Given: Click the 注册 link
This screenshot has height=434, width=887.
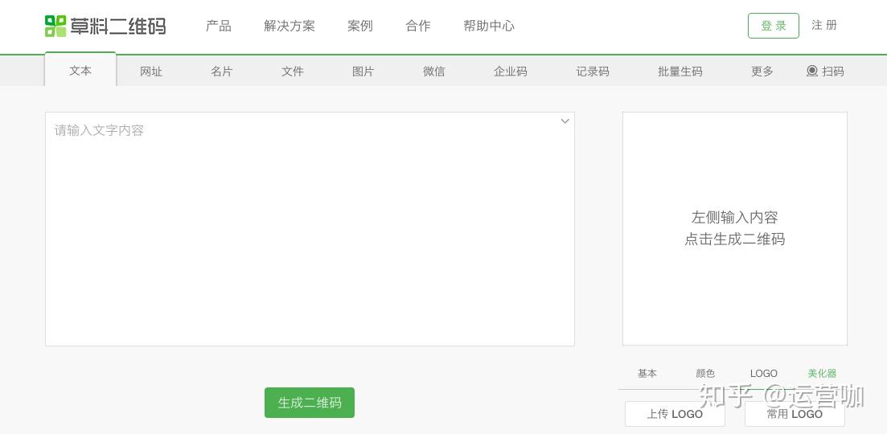Looking at the screenshot, I should pos(823,26).
